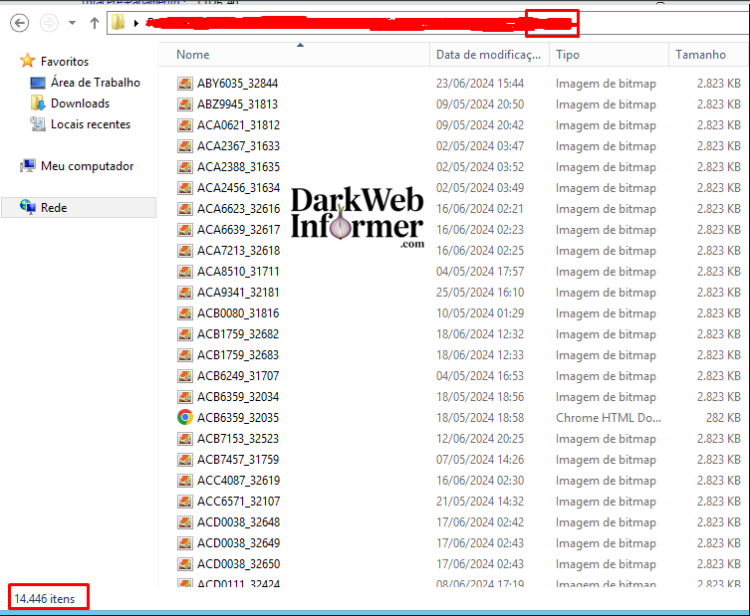Sort by Data de modificação column header
Viewport: 750px width, 616px height.
point(488,55)
